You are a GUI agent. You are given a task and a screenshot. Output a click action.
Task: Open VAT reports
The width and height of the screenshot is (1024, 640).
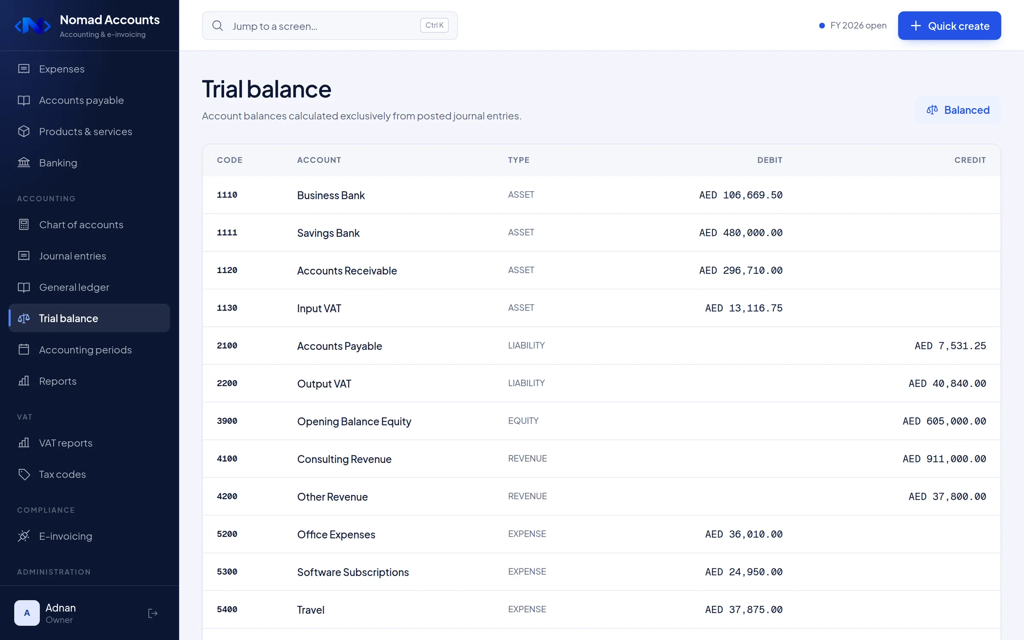[x=89, y=443]
